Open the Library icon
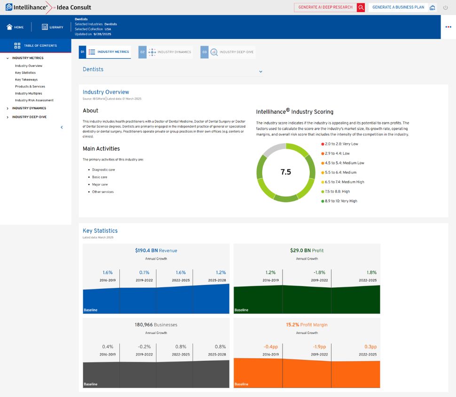 click(x=45, y=27)
